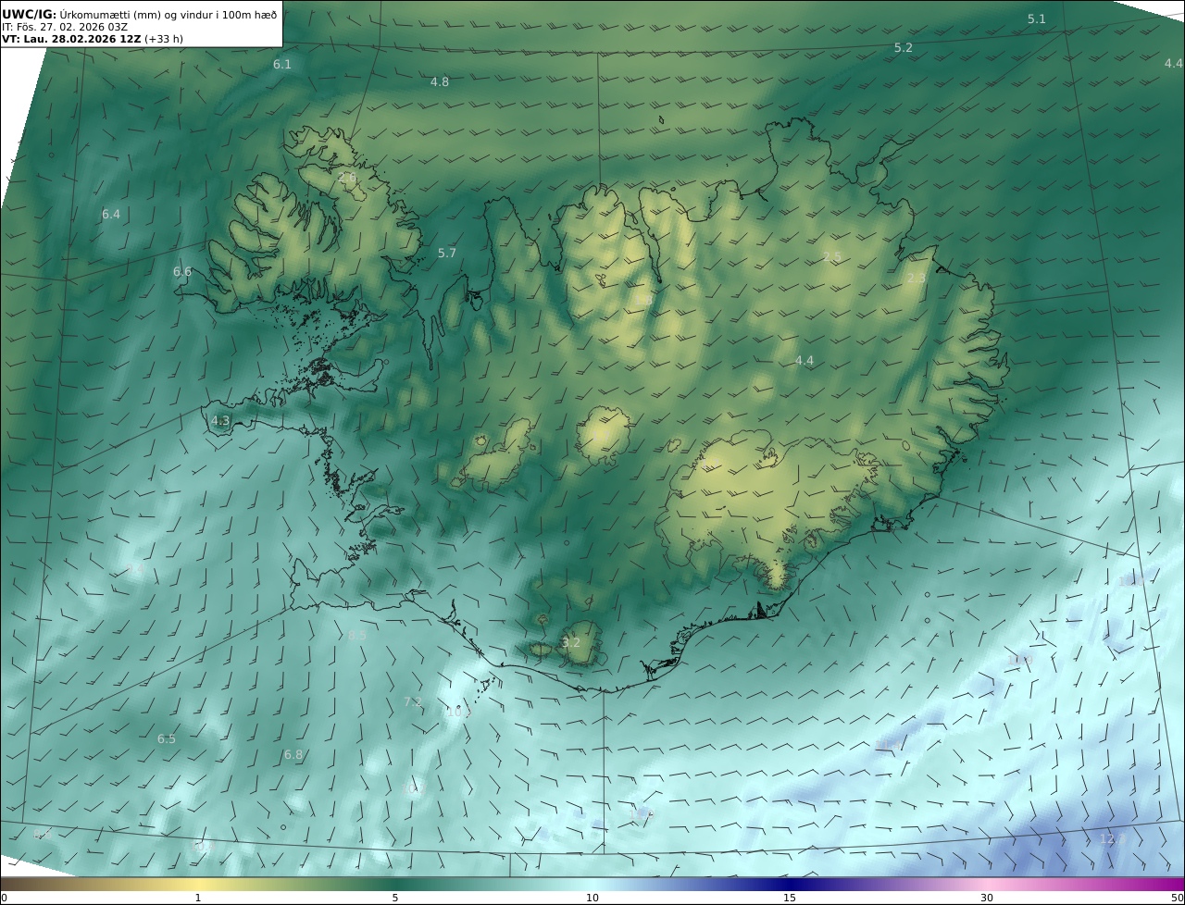1185x905 pixels.
Task: Click the colorbar tick label 10
Action: pos(592,898)
